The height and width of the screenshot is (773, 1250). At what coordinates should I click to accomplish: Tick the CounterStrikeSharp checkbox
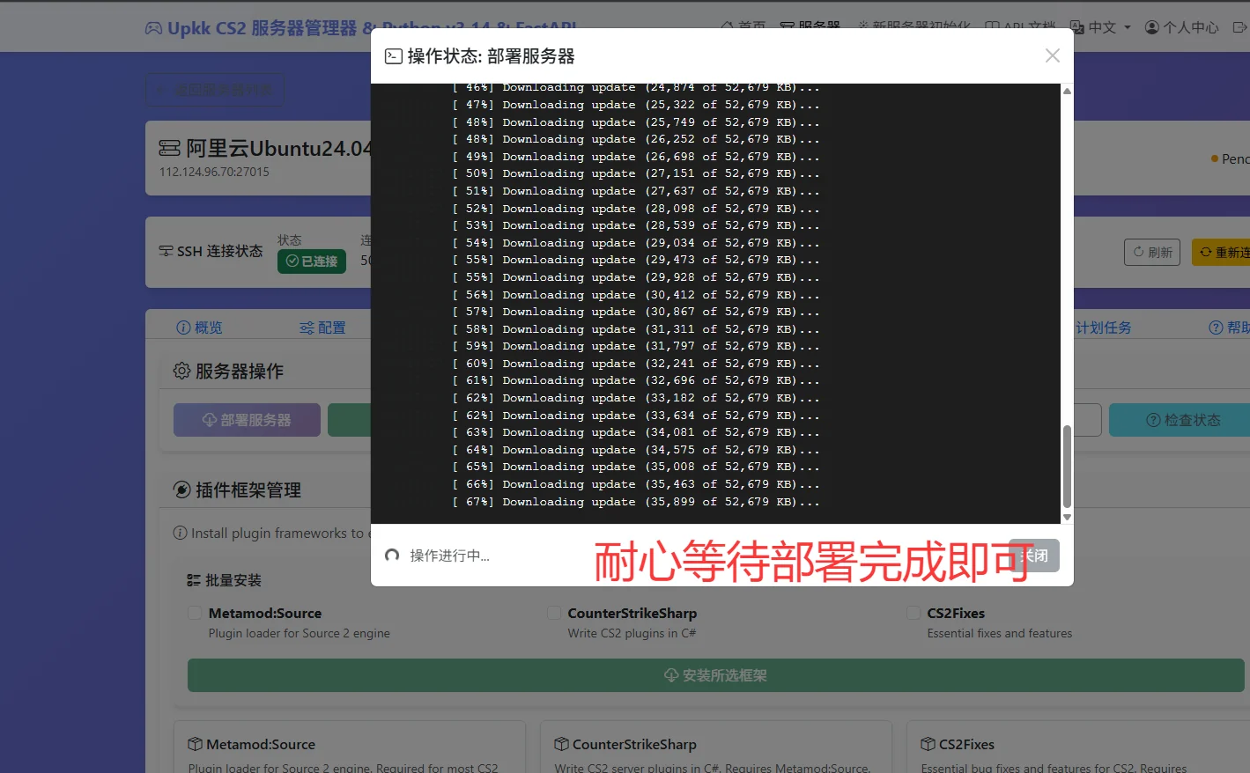[x=554, y=613]
